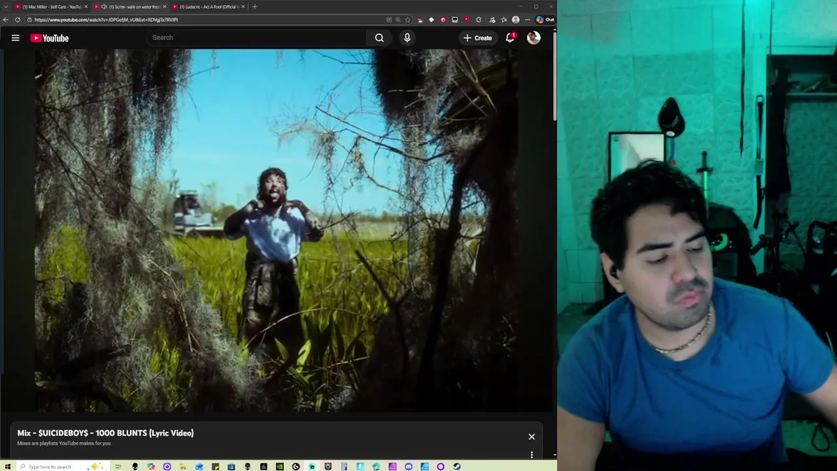The width and height of the screenshot is (837, 471).
Task: Open a new browser tab with plus
Action: pyautogui.click(x=254, y=7)
